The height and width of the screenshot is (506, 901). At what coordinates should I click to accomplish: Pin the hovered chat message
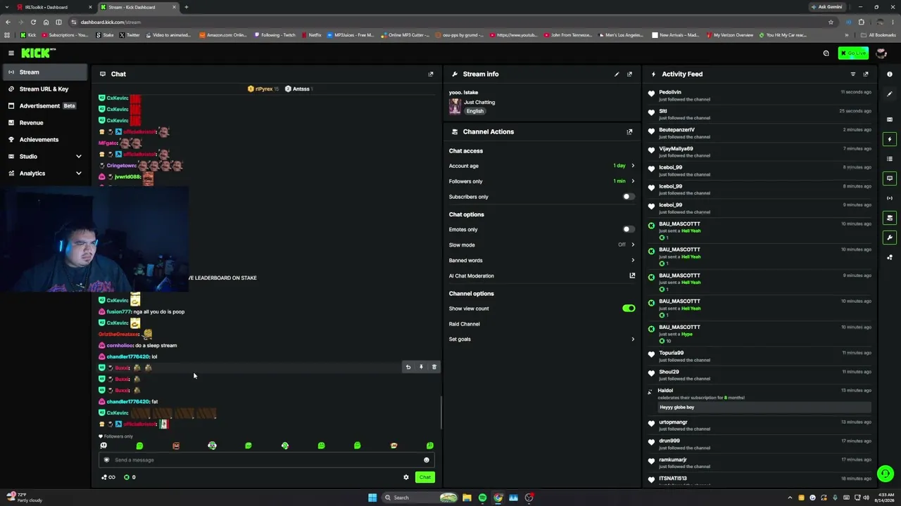click(421, 367)
